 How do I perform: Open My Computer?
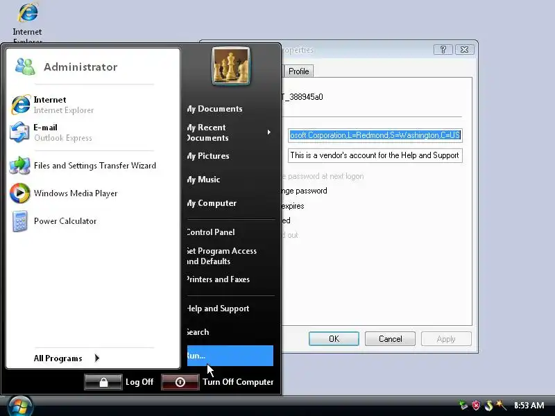tap(212, 203)
